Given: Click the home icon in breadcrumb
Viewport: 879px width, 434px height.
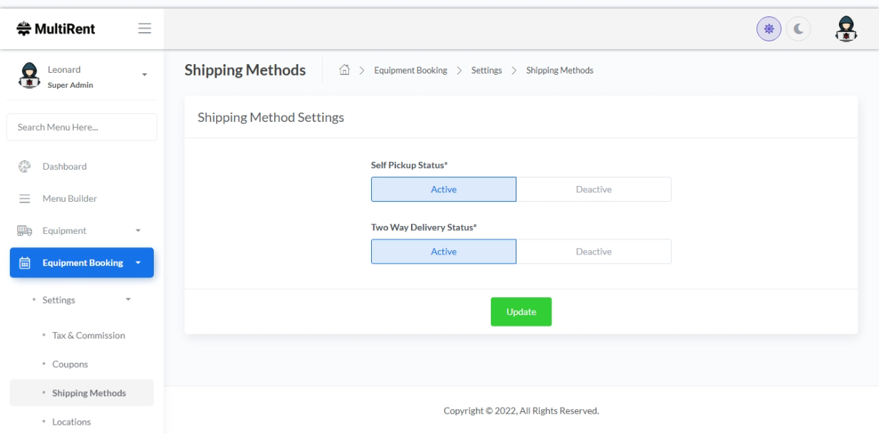Looking at the screenshot, I should pyautogui.click(x=345, y=70).
